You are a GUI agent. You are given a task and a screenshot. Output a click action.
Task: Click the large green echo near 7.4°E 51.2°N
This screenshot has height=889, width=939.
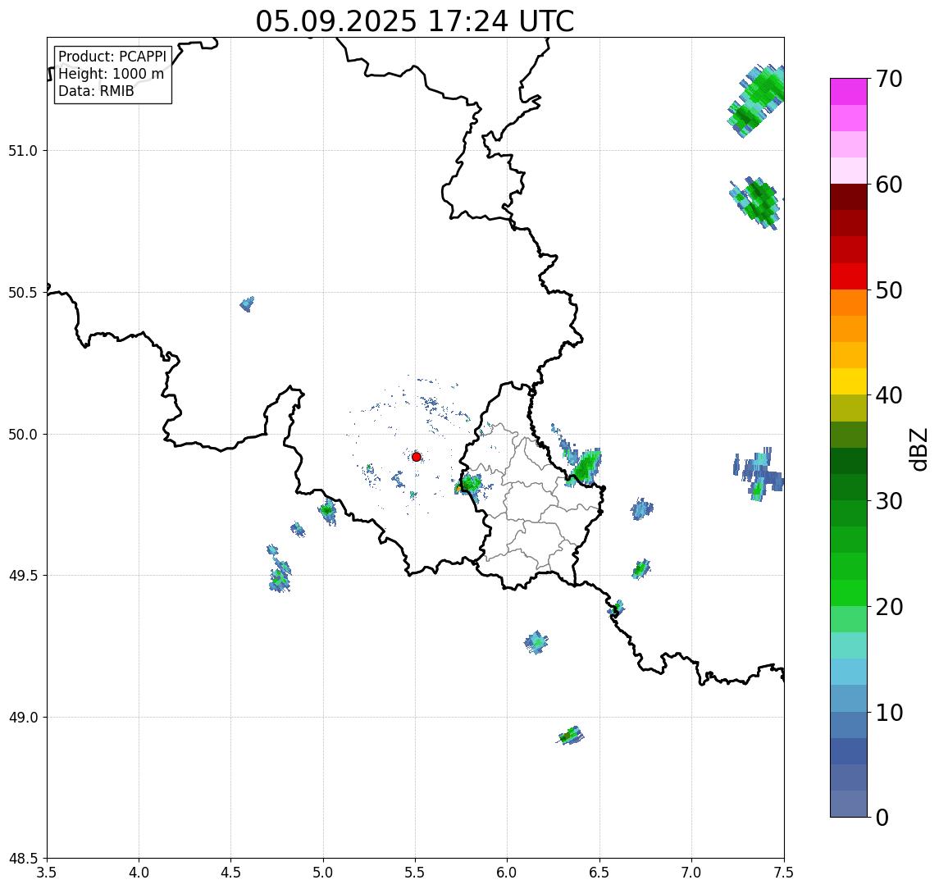[756, 101]
